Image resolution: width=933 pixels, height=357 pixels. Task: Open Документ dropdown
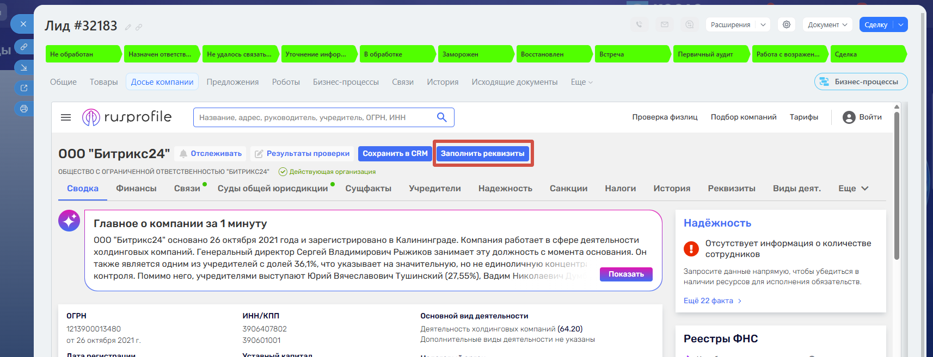827,24
